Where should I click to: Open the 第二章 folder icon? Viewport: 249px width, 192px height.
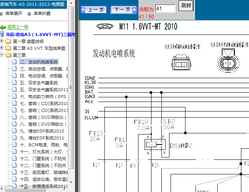[x=8, y=48]
